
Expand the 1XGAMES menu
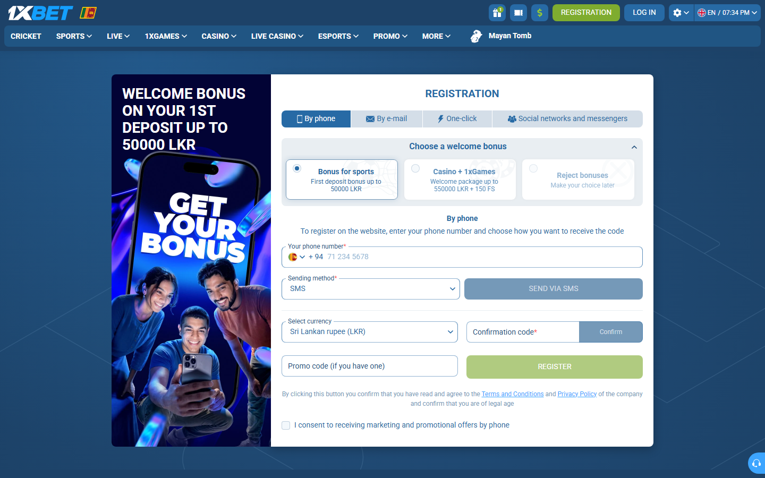coord(166,36)
